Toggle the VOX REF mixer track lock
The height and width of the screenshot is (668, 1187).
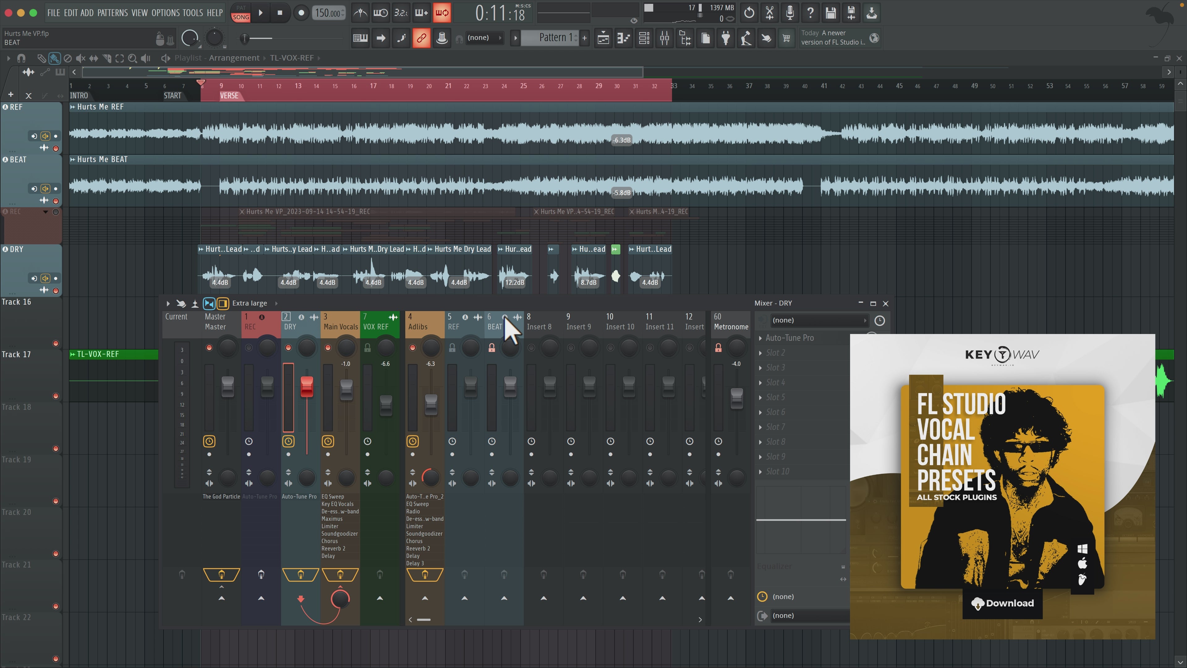[367, 348]
